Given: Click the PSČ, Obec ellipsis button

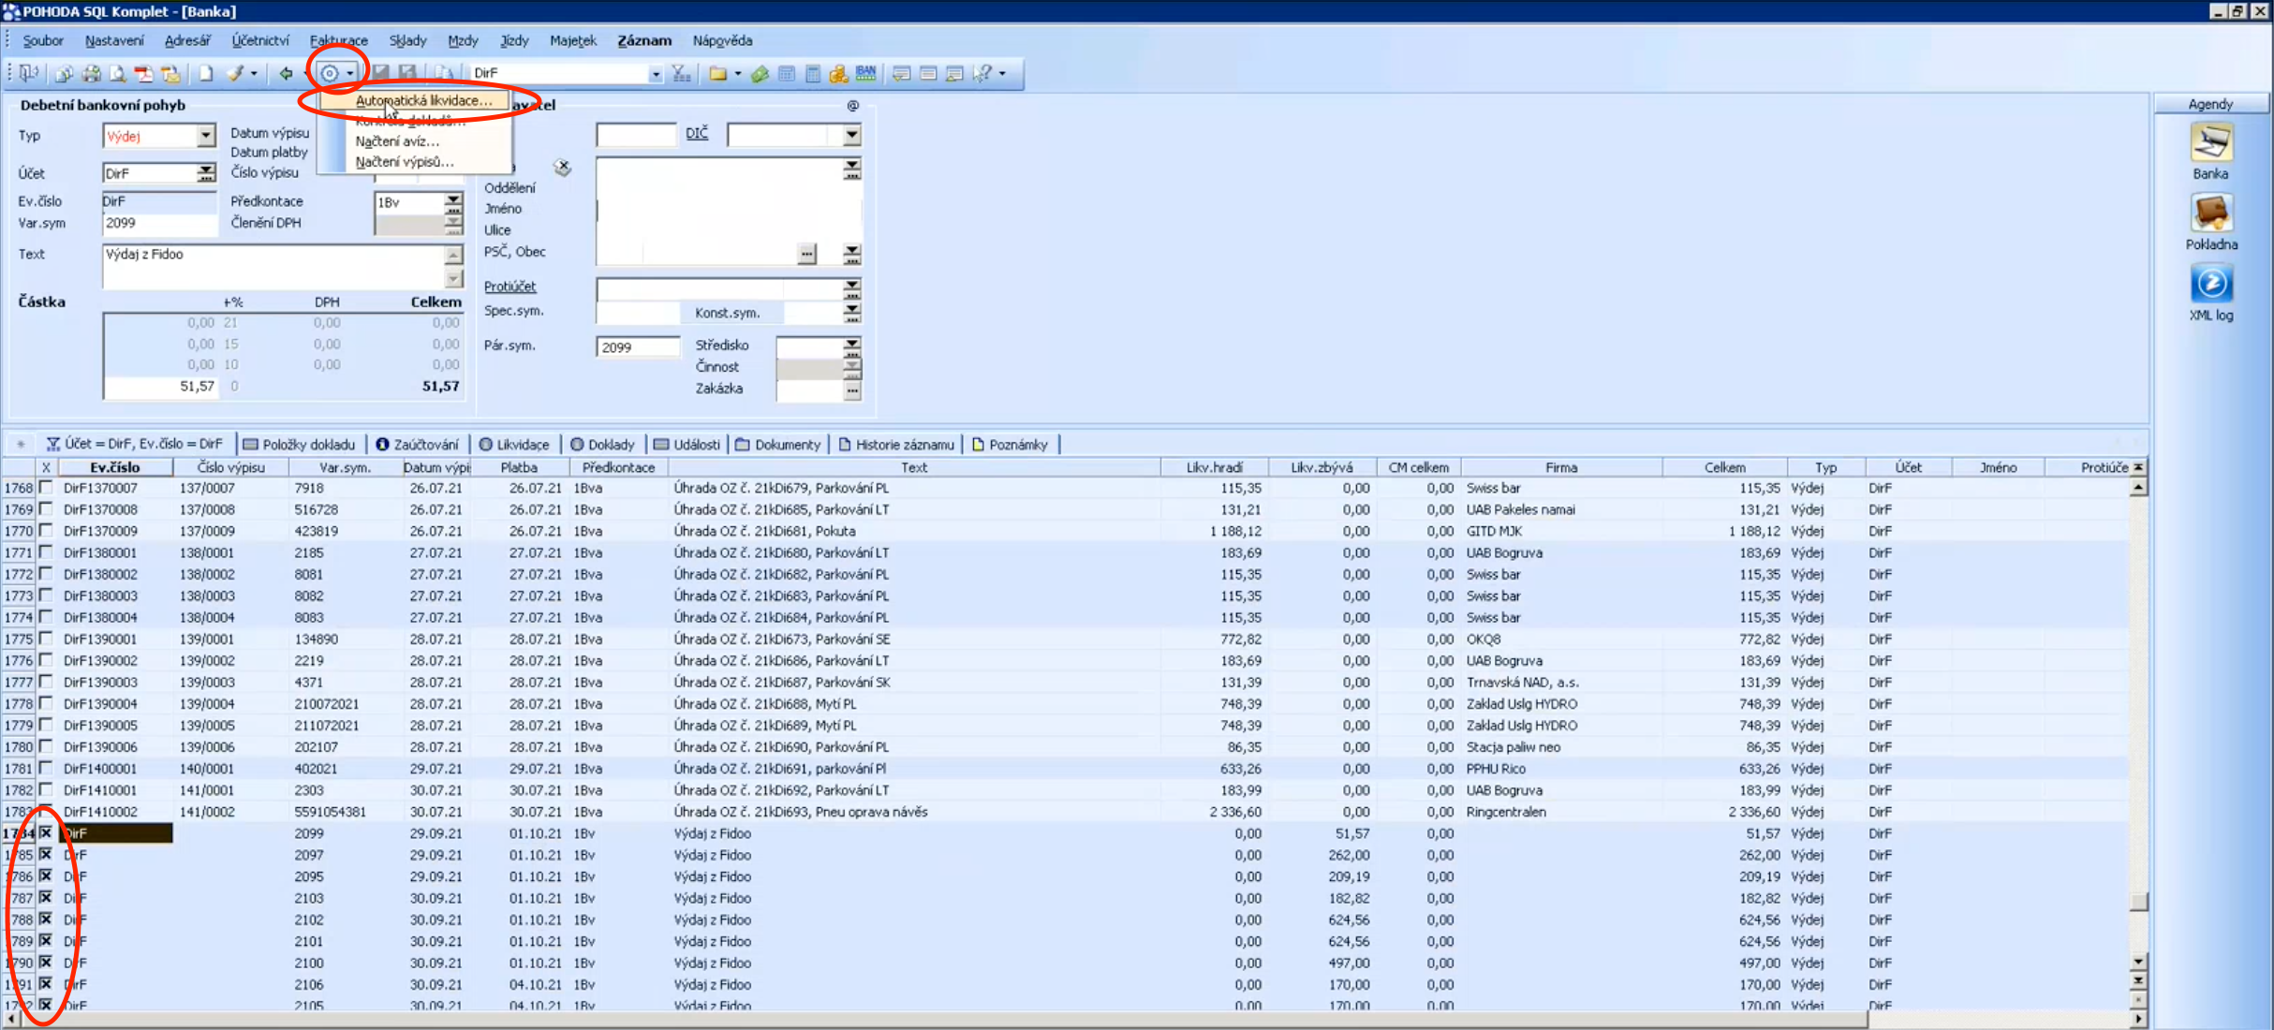Looking at the screenshot, I should [x=806, y=254].
